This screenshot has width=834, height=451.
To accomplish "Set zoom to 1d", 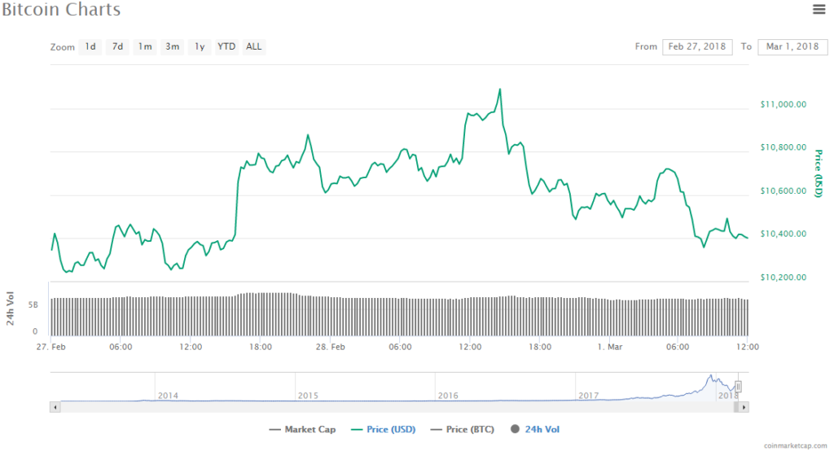I will pyautogui.click(x=90, y=46).
